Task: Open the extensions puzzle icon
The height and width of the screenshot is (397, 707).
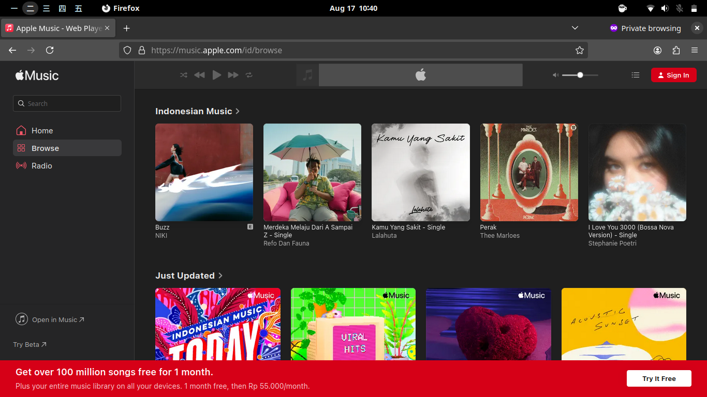Action: [x=676, y=50]
